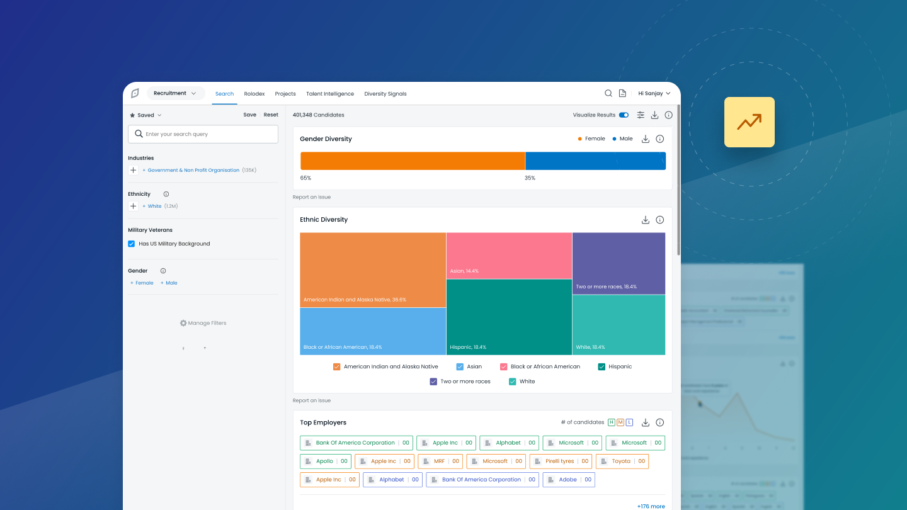Go to the Diversity Signals tab
The image size is (907, 510).
[x=385, y=94]
